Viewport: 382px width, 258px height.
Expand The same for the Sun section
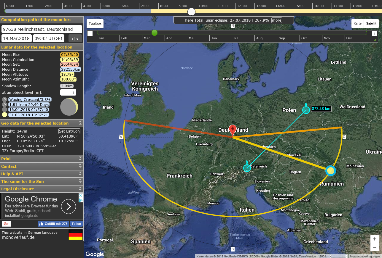[x=80, y=181]
